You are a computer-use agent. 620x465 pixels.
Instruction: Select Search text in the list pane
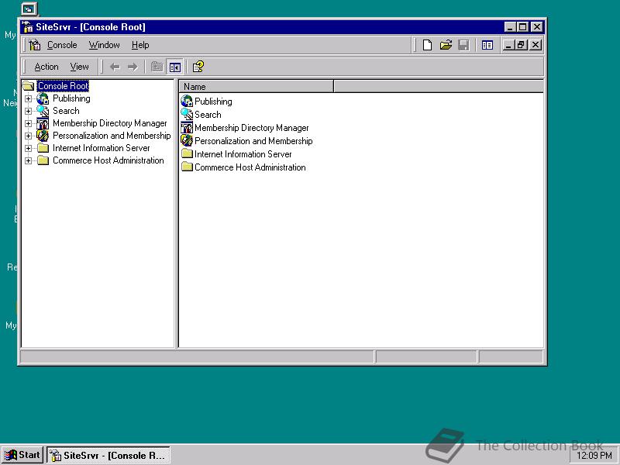point(208,114)
